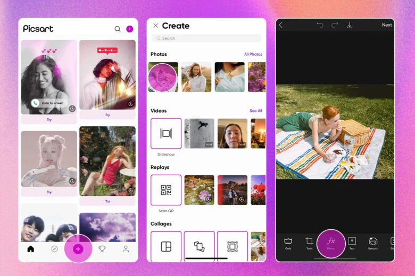The width and height of the screenshot is (415, 276).
Task: Open the selfie face video thumbnail
Action: pyautogui.click(x=233, y=133)
